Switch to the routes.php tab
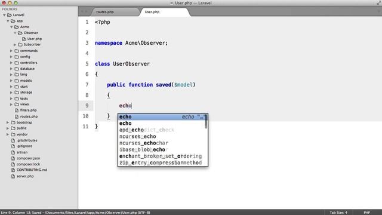Image resolution: width=382 pixels, height=215 pixels. pos(115,12)
